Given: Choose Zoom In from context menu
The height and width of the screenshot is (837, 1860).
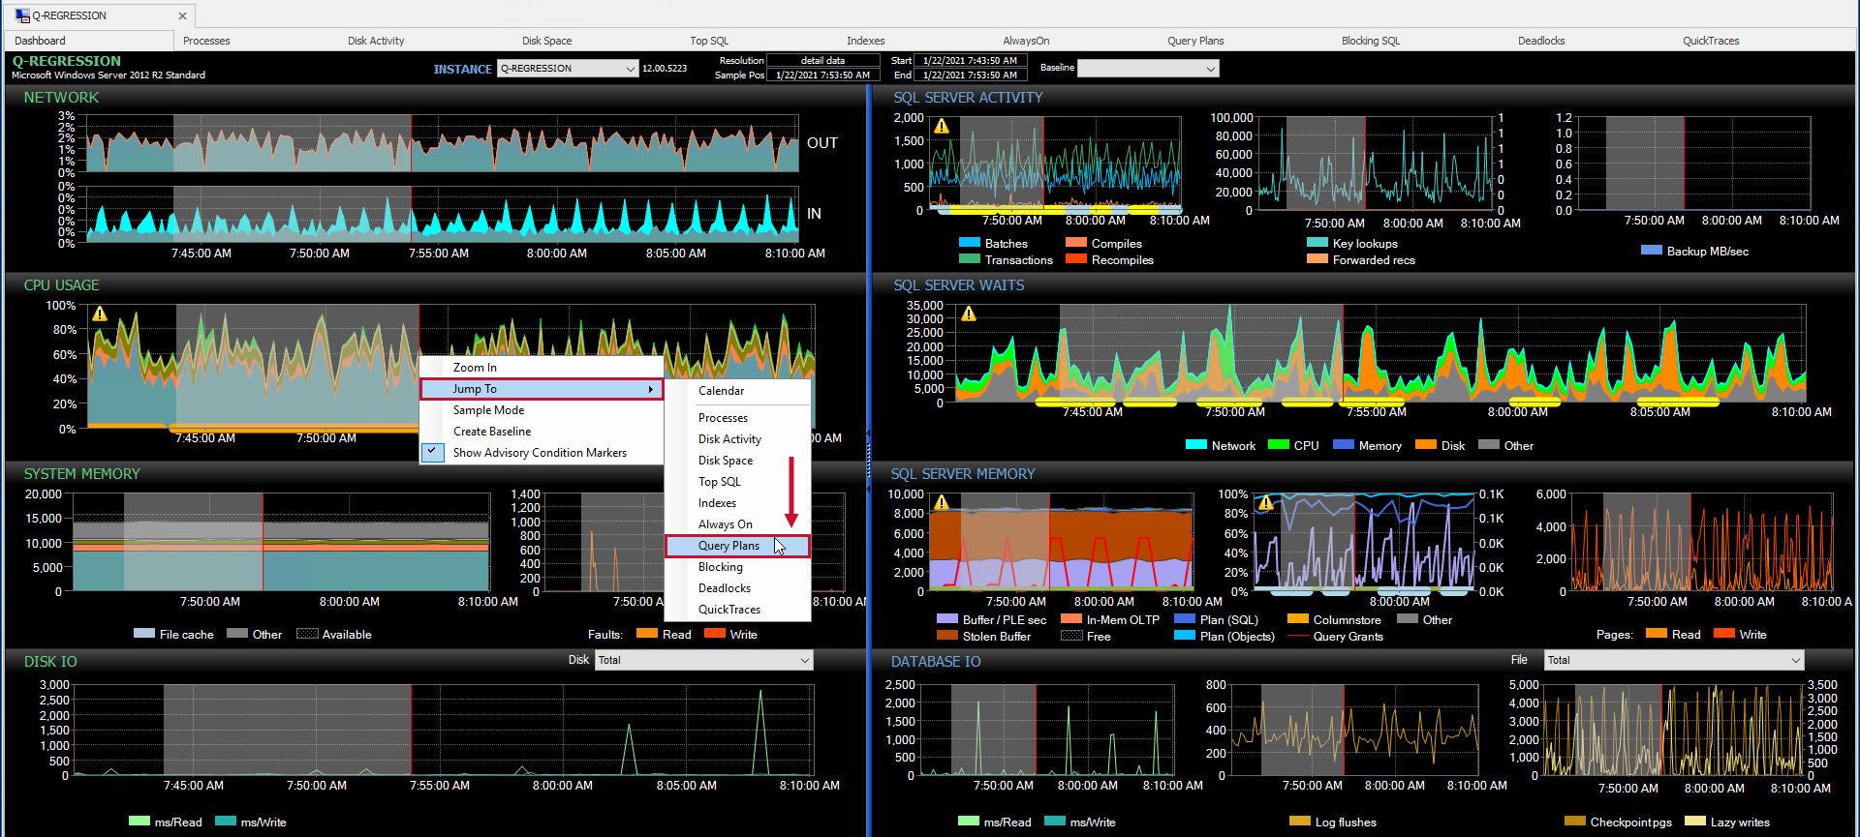Looking at the screenshot, I should (x=475, y=368).
